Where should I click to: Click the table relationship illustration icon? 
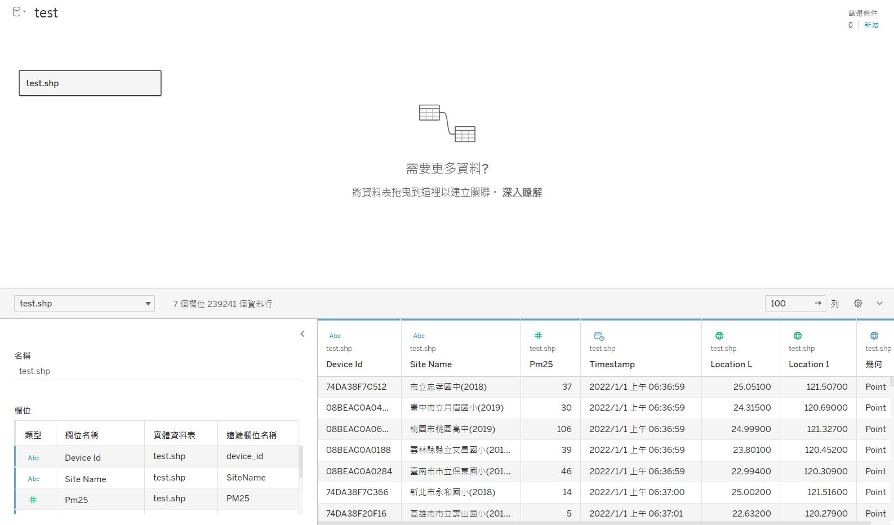(447, 123)
